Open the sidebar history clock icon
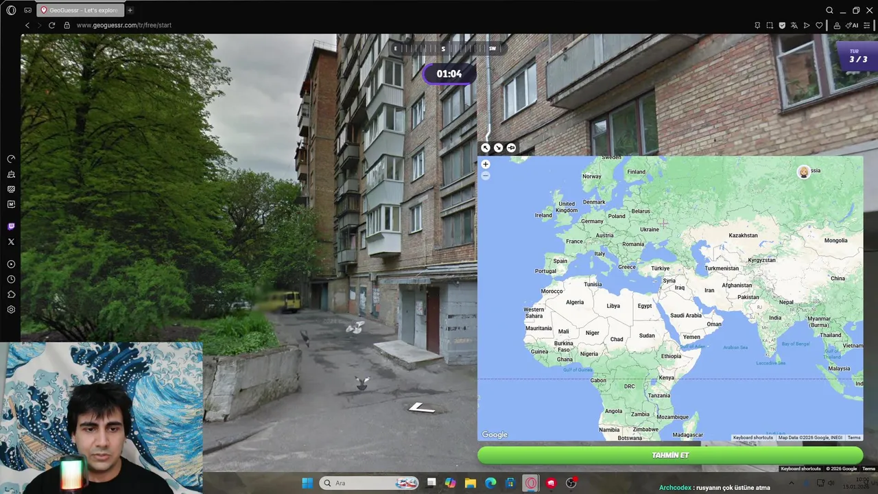Screen dimensions: 878x494 pos(11,279)
